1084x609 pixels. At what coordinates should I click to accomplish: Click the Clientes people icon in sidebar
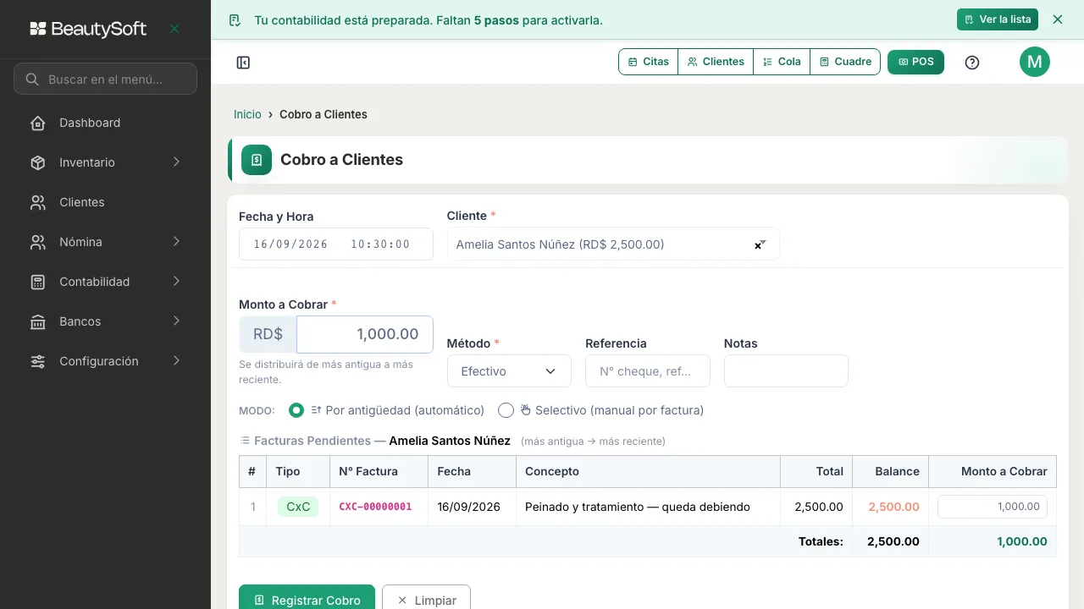click(38, 202)
